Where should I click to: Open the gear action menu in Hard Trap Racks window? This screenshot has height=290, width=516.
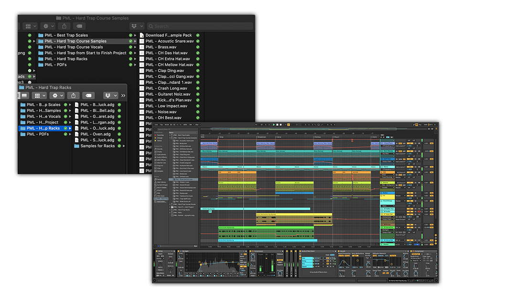pyautogui.click(x=57, y=95)
